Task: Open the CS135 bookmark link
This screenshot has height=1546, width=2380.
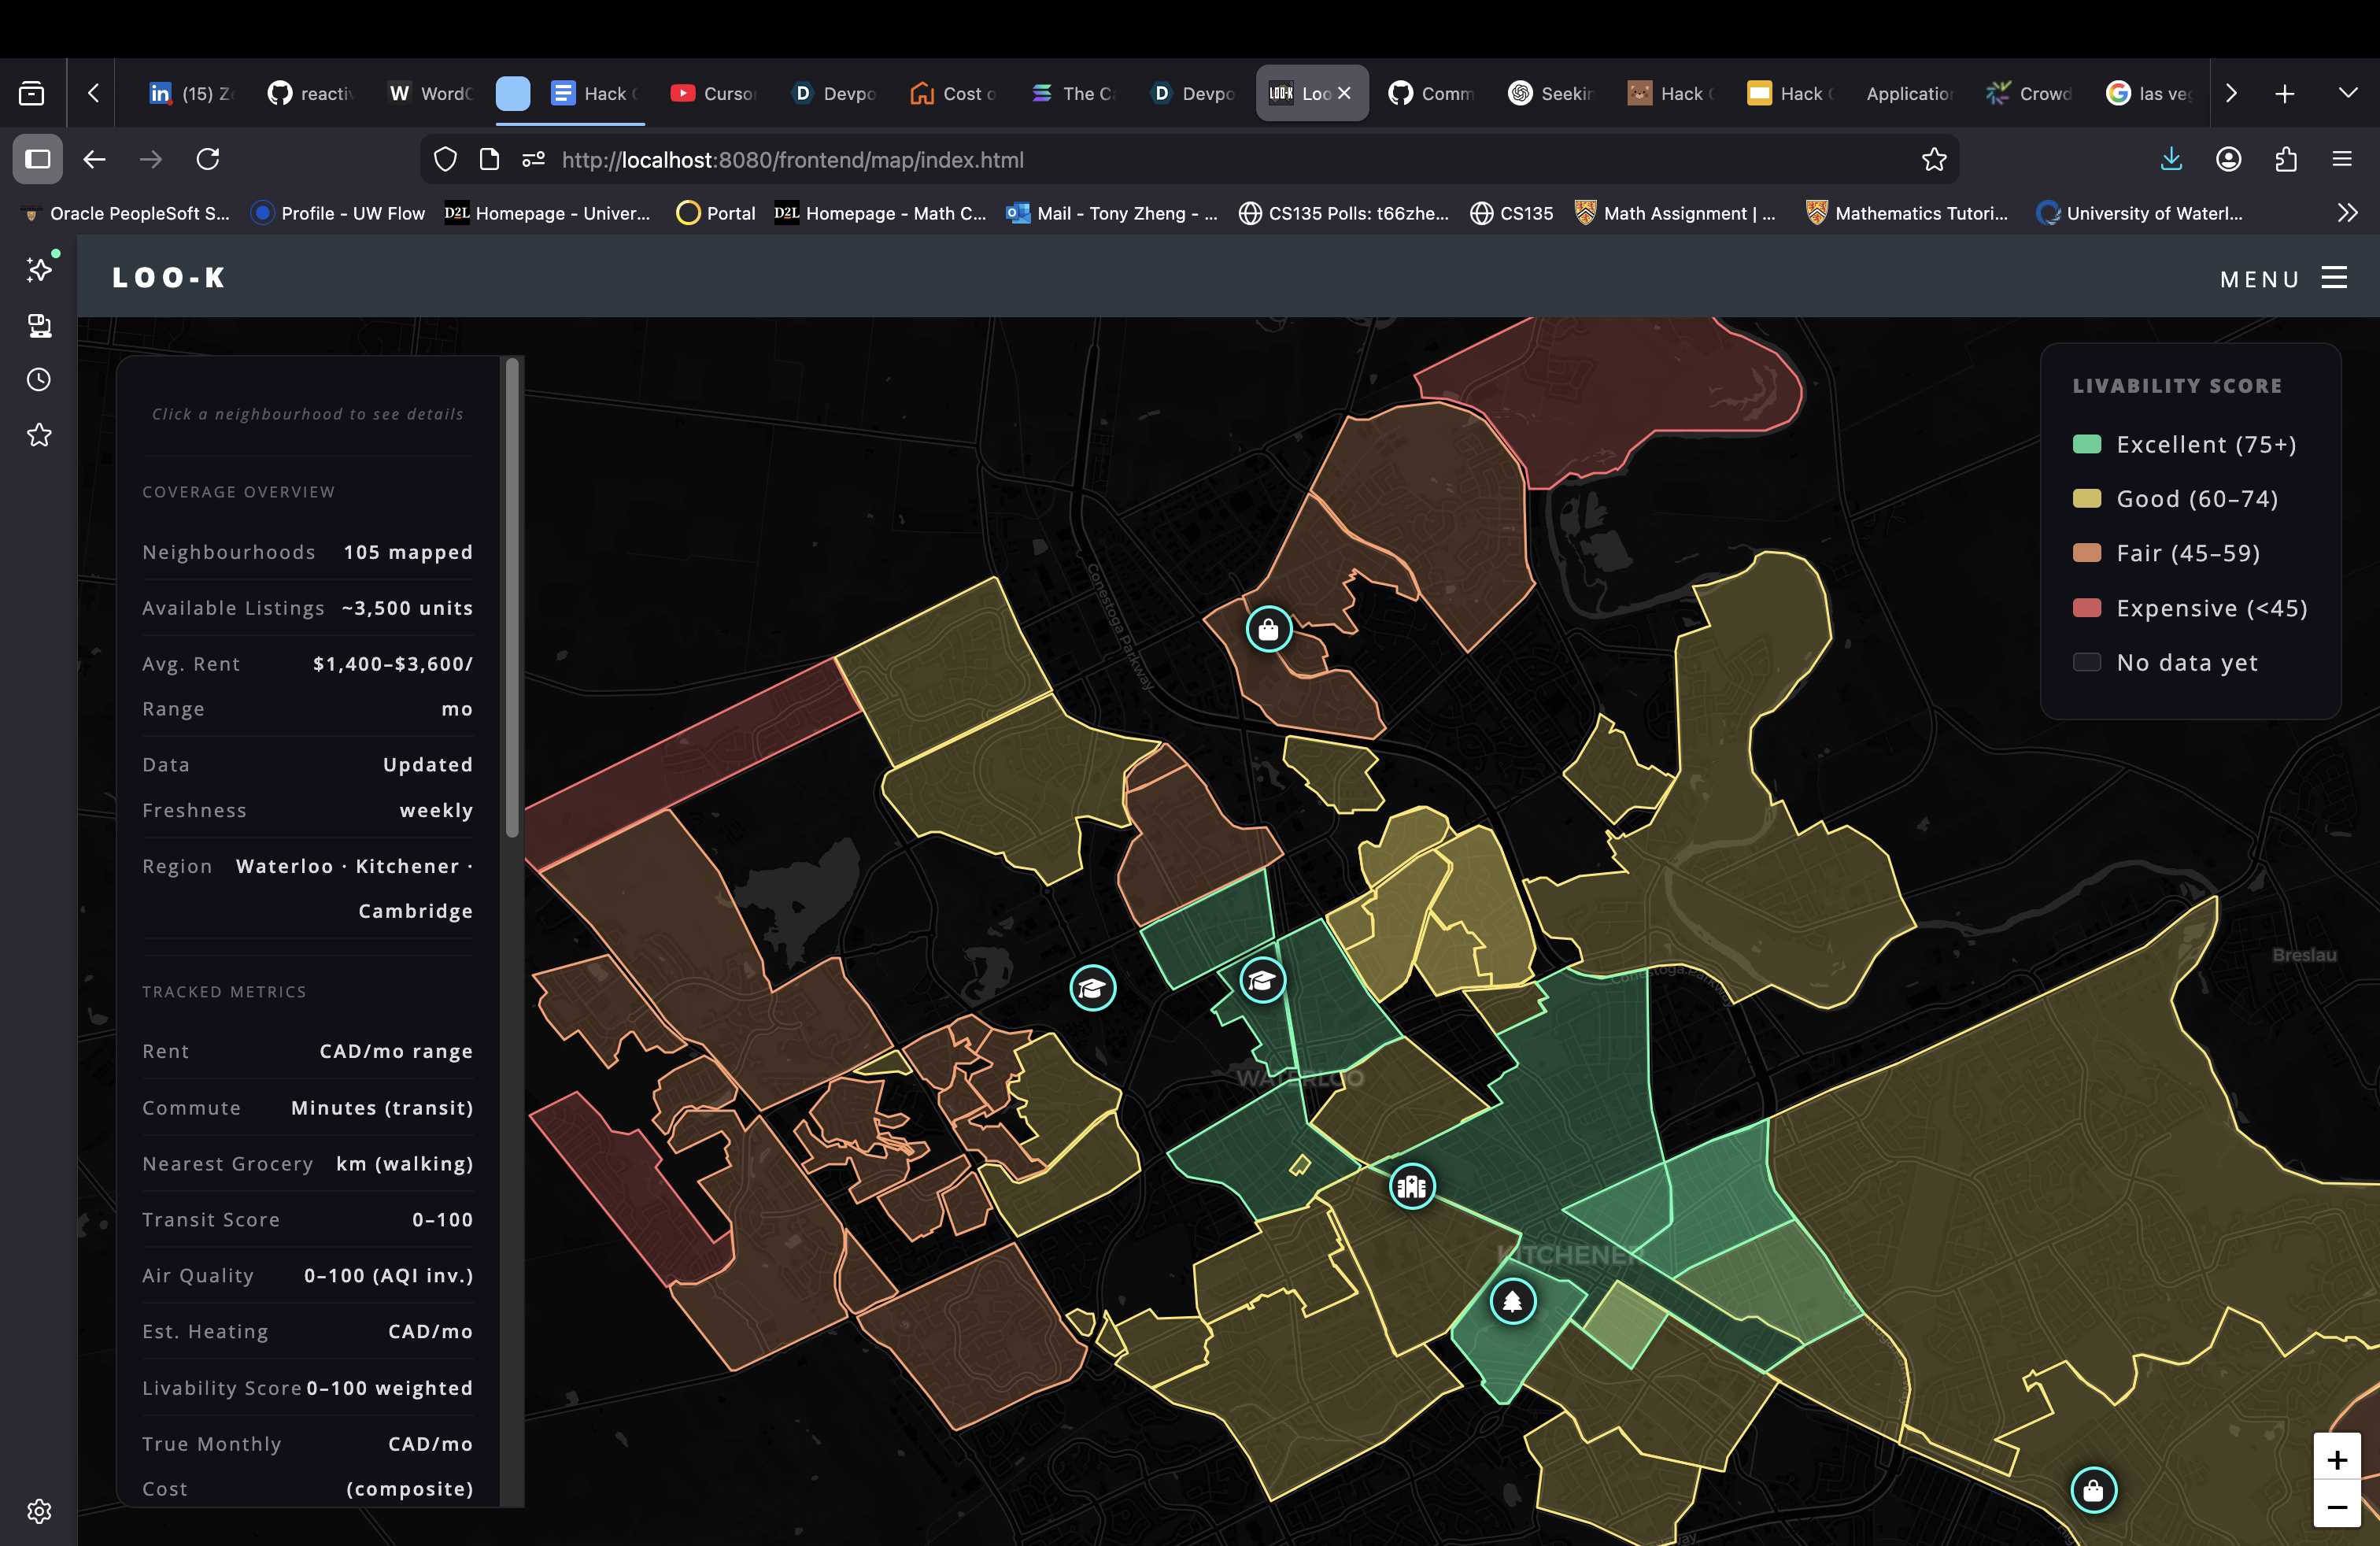Action: [1511, 213]
